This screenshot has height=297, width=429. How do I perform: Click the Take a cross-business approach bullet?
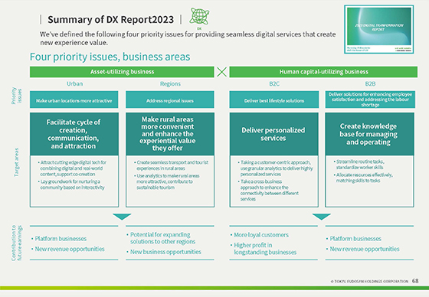(268, 191)
